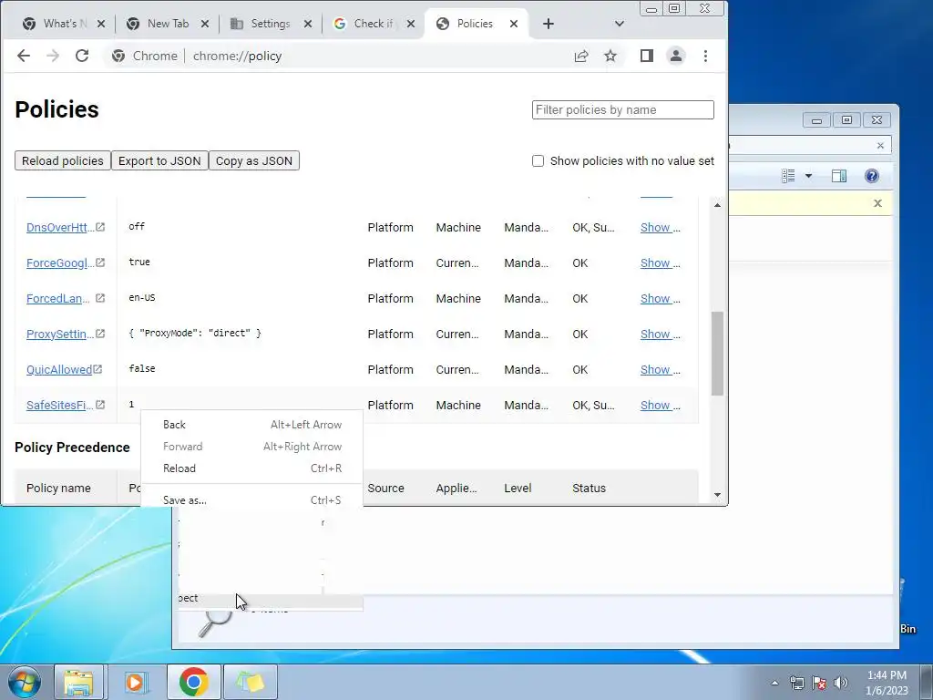Open the SafeSitesFilterBehavior policy link
The image size is (933, 700).
click(59, 406)
